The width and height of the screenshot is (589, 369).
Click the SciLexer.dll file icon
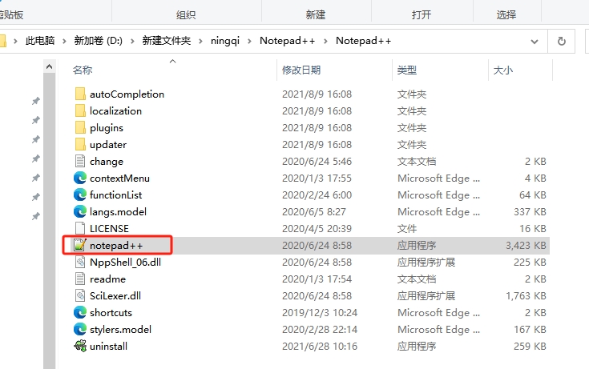pos(80,295)
